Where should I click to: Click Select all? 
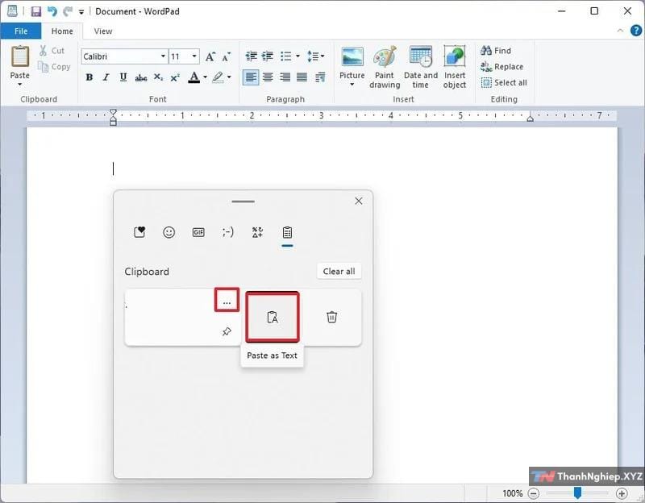tap(504, 83)
